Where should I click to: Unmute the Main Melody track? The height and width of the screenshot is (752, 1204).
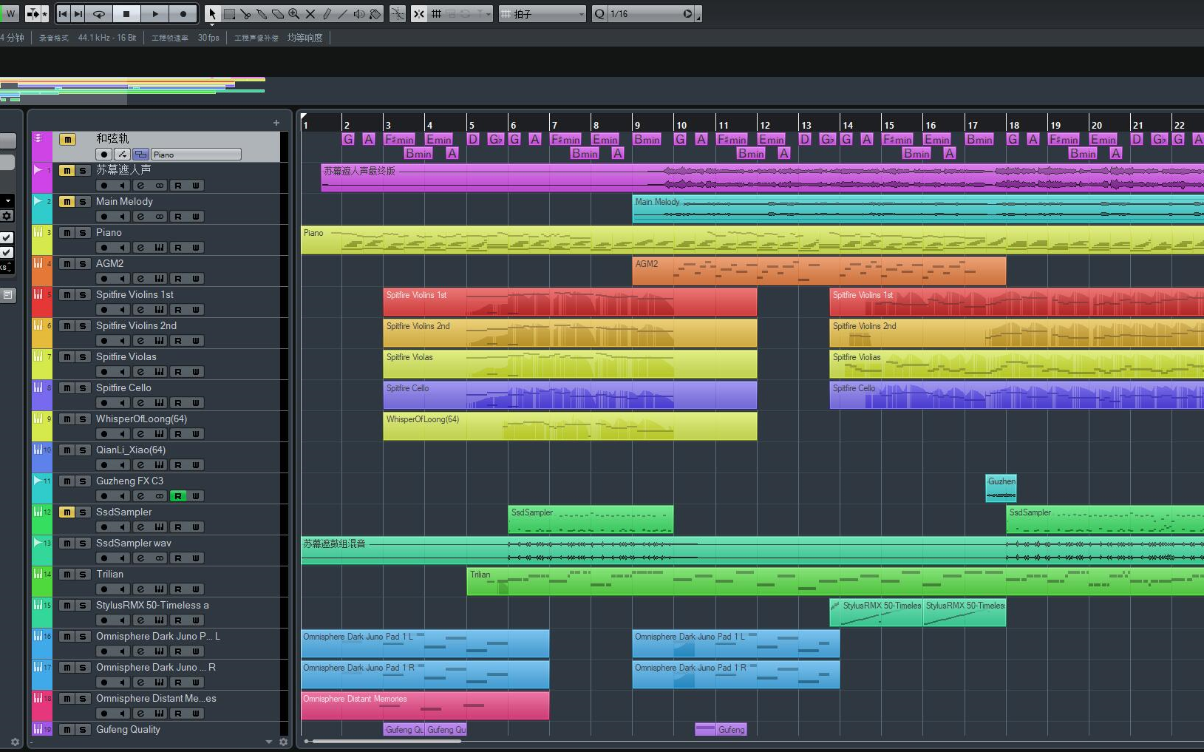point(67,201)
